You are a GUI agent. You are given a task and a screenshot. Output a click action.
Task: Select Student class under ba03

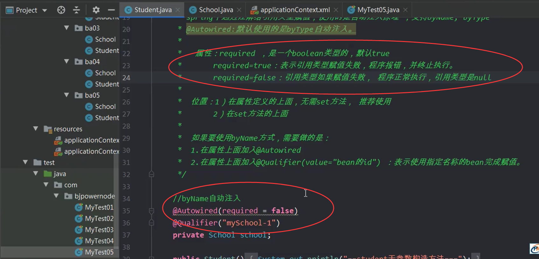pos(107,51)
